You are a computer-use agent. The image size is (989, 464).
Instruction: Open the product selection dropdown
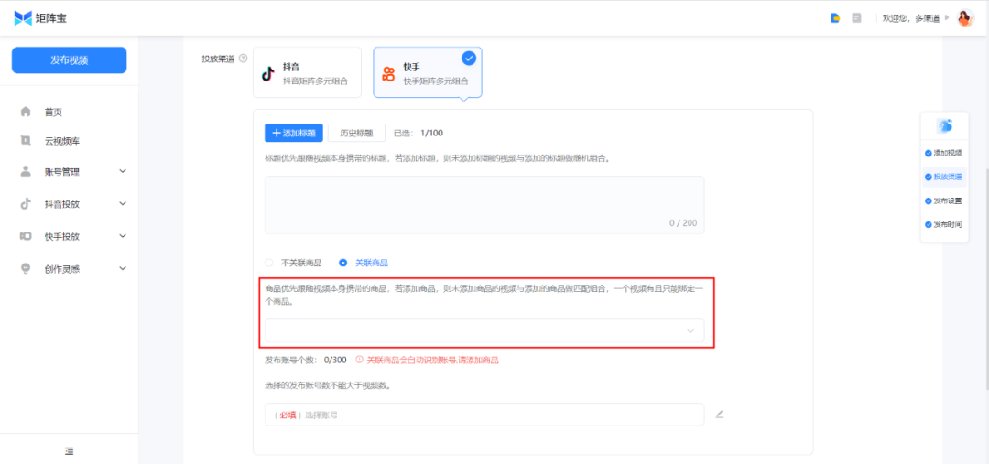(x=484, y=331)
